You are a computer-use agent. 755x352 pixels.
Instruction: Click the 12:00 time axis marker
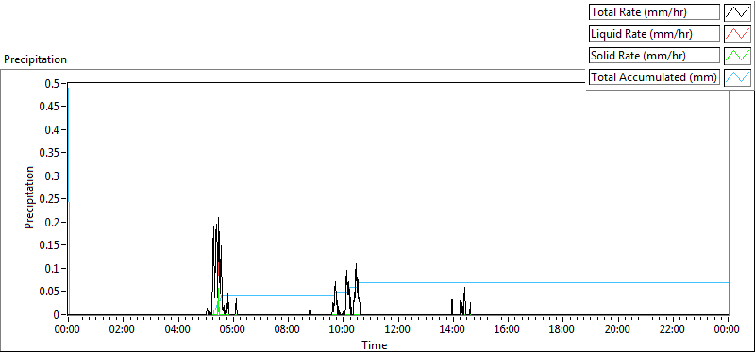click(397, 329)
